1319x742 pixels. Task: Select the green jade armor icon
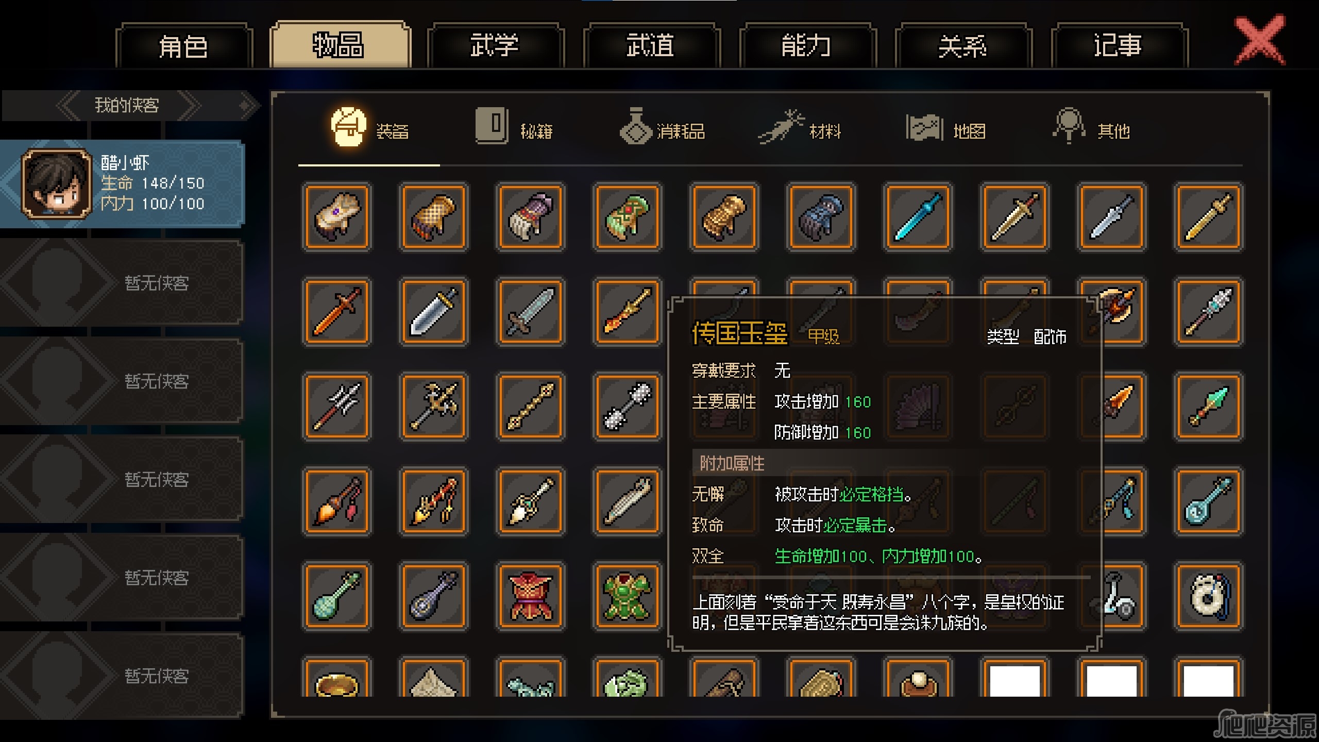point(627,597)
